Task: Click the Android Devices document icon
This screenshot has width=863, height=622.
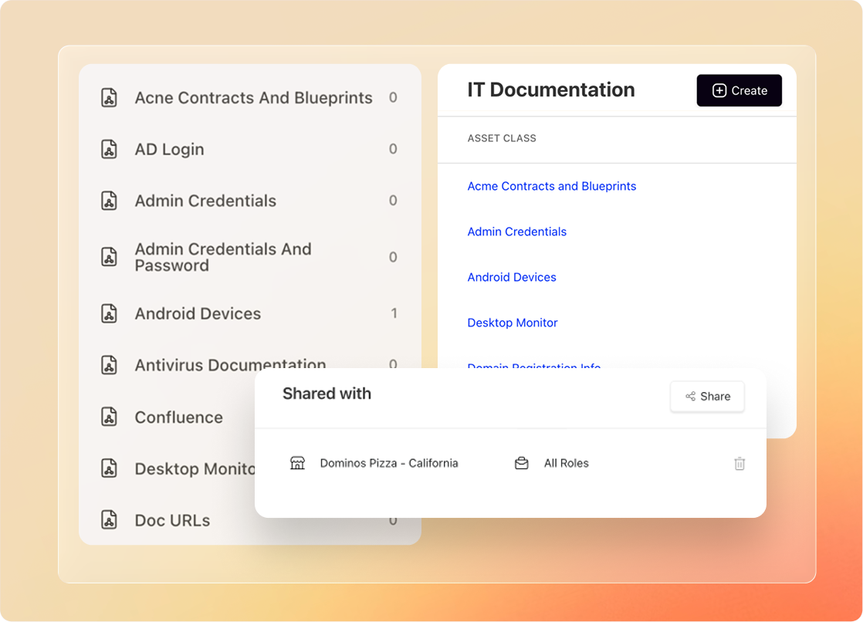Action: coord(110,313)
